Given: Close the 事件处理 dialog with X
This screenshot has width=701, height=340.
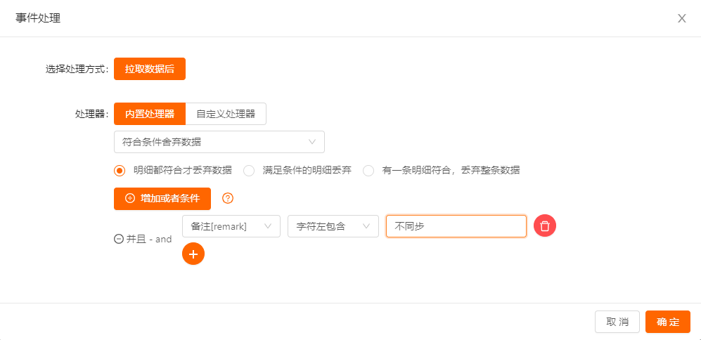Looking at the screenshot, I should tap(681, 18).
